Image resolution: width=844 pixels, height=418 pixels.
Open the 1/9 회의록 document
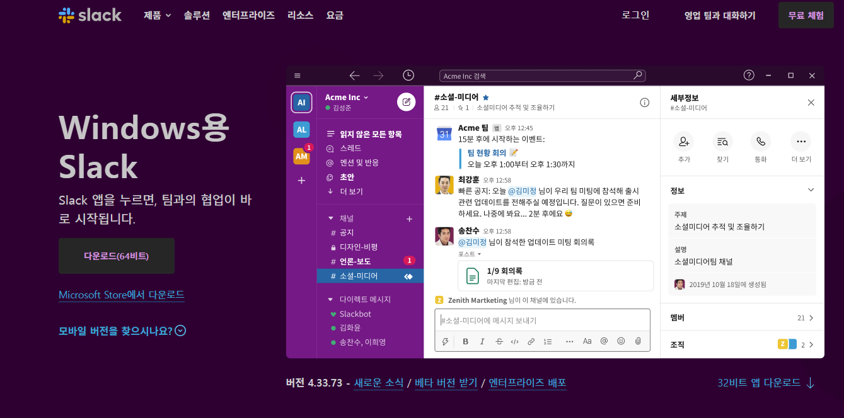(555, 276)
